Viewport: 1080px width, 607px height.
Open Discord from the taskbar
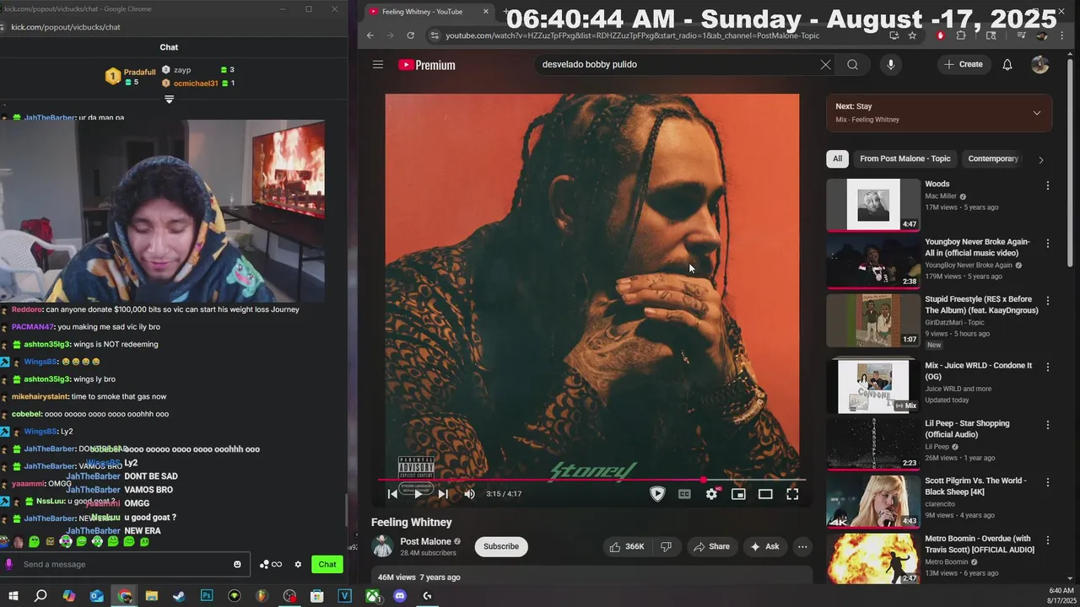[x=400, y=596]
